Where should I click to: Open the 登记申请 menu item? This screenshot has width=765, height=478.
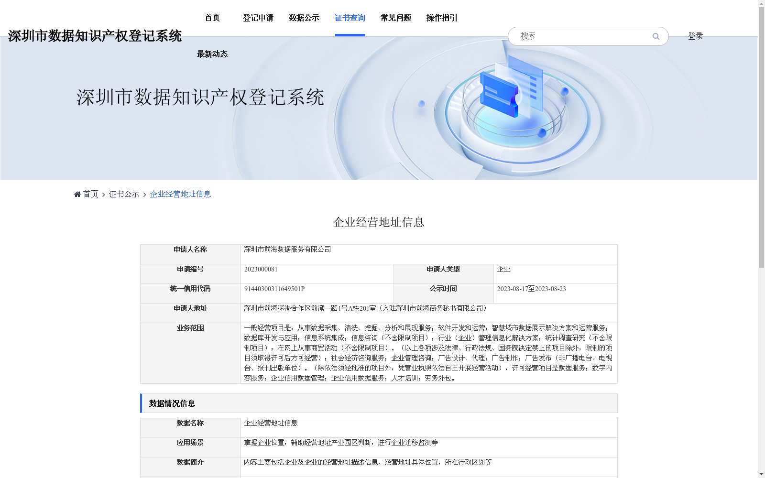(258, 18)
